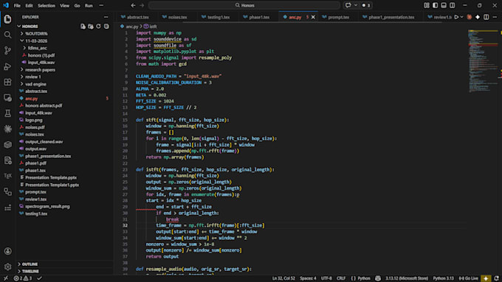Toggle secondary side bar visibility
Image resolution: width=502 pixels, height=282 pixels.
(452, 5)
